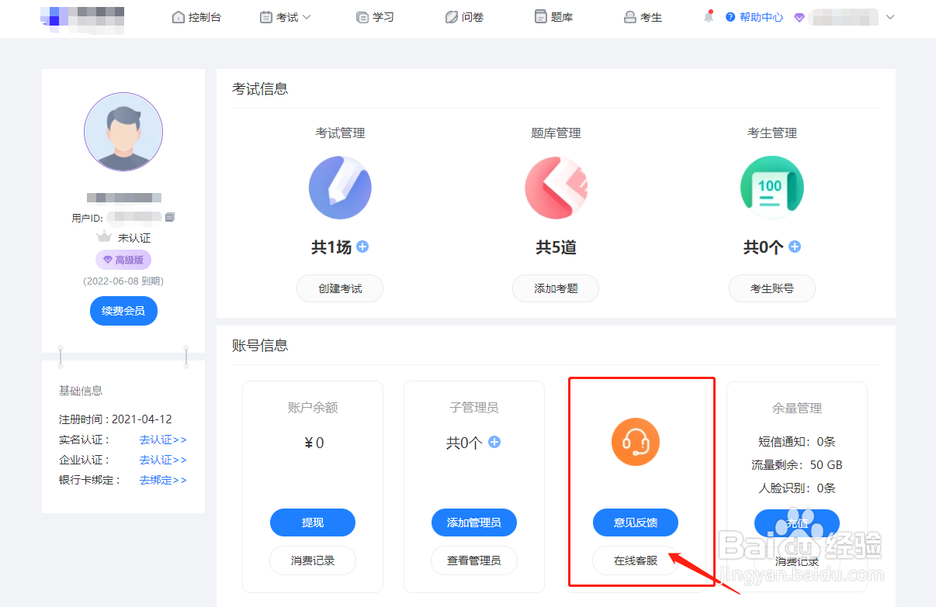
Task: Open 消费记录 under 账户余额
Action: pos(313,560)
